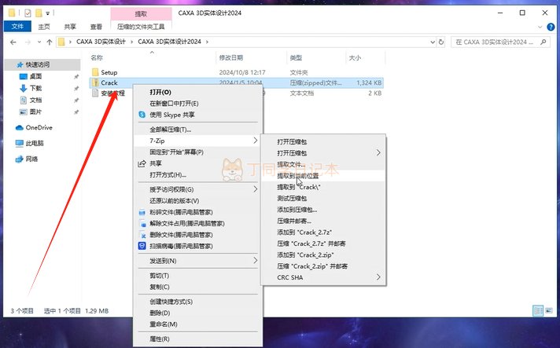
Task: Choose 添加到 "Crack_2.zip"
Action: point(305,255)
